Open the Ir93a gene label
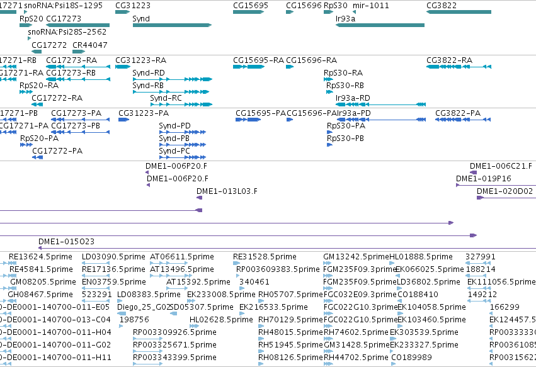 coord(345,19)
